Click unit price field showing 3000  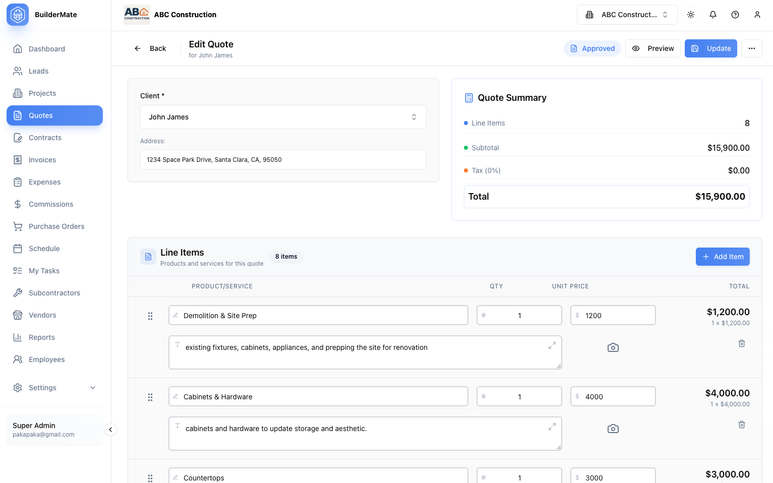point(613,475)
